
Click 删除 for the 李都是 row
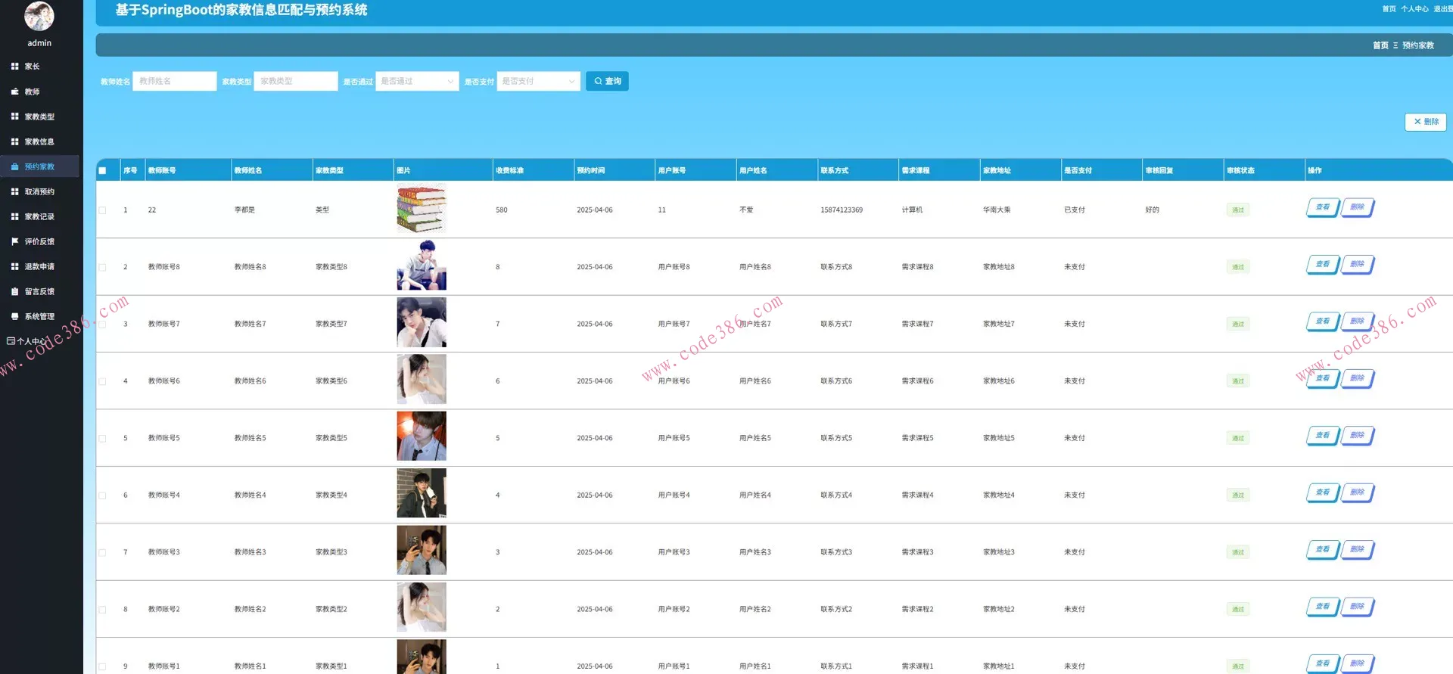(1358, 207)
